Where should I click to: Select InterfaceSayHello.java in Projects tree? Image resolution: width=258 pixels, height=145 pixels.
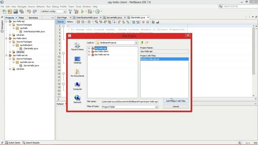(x=34, y=31)
